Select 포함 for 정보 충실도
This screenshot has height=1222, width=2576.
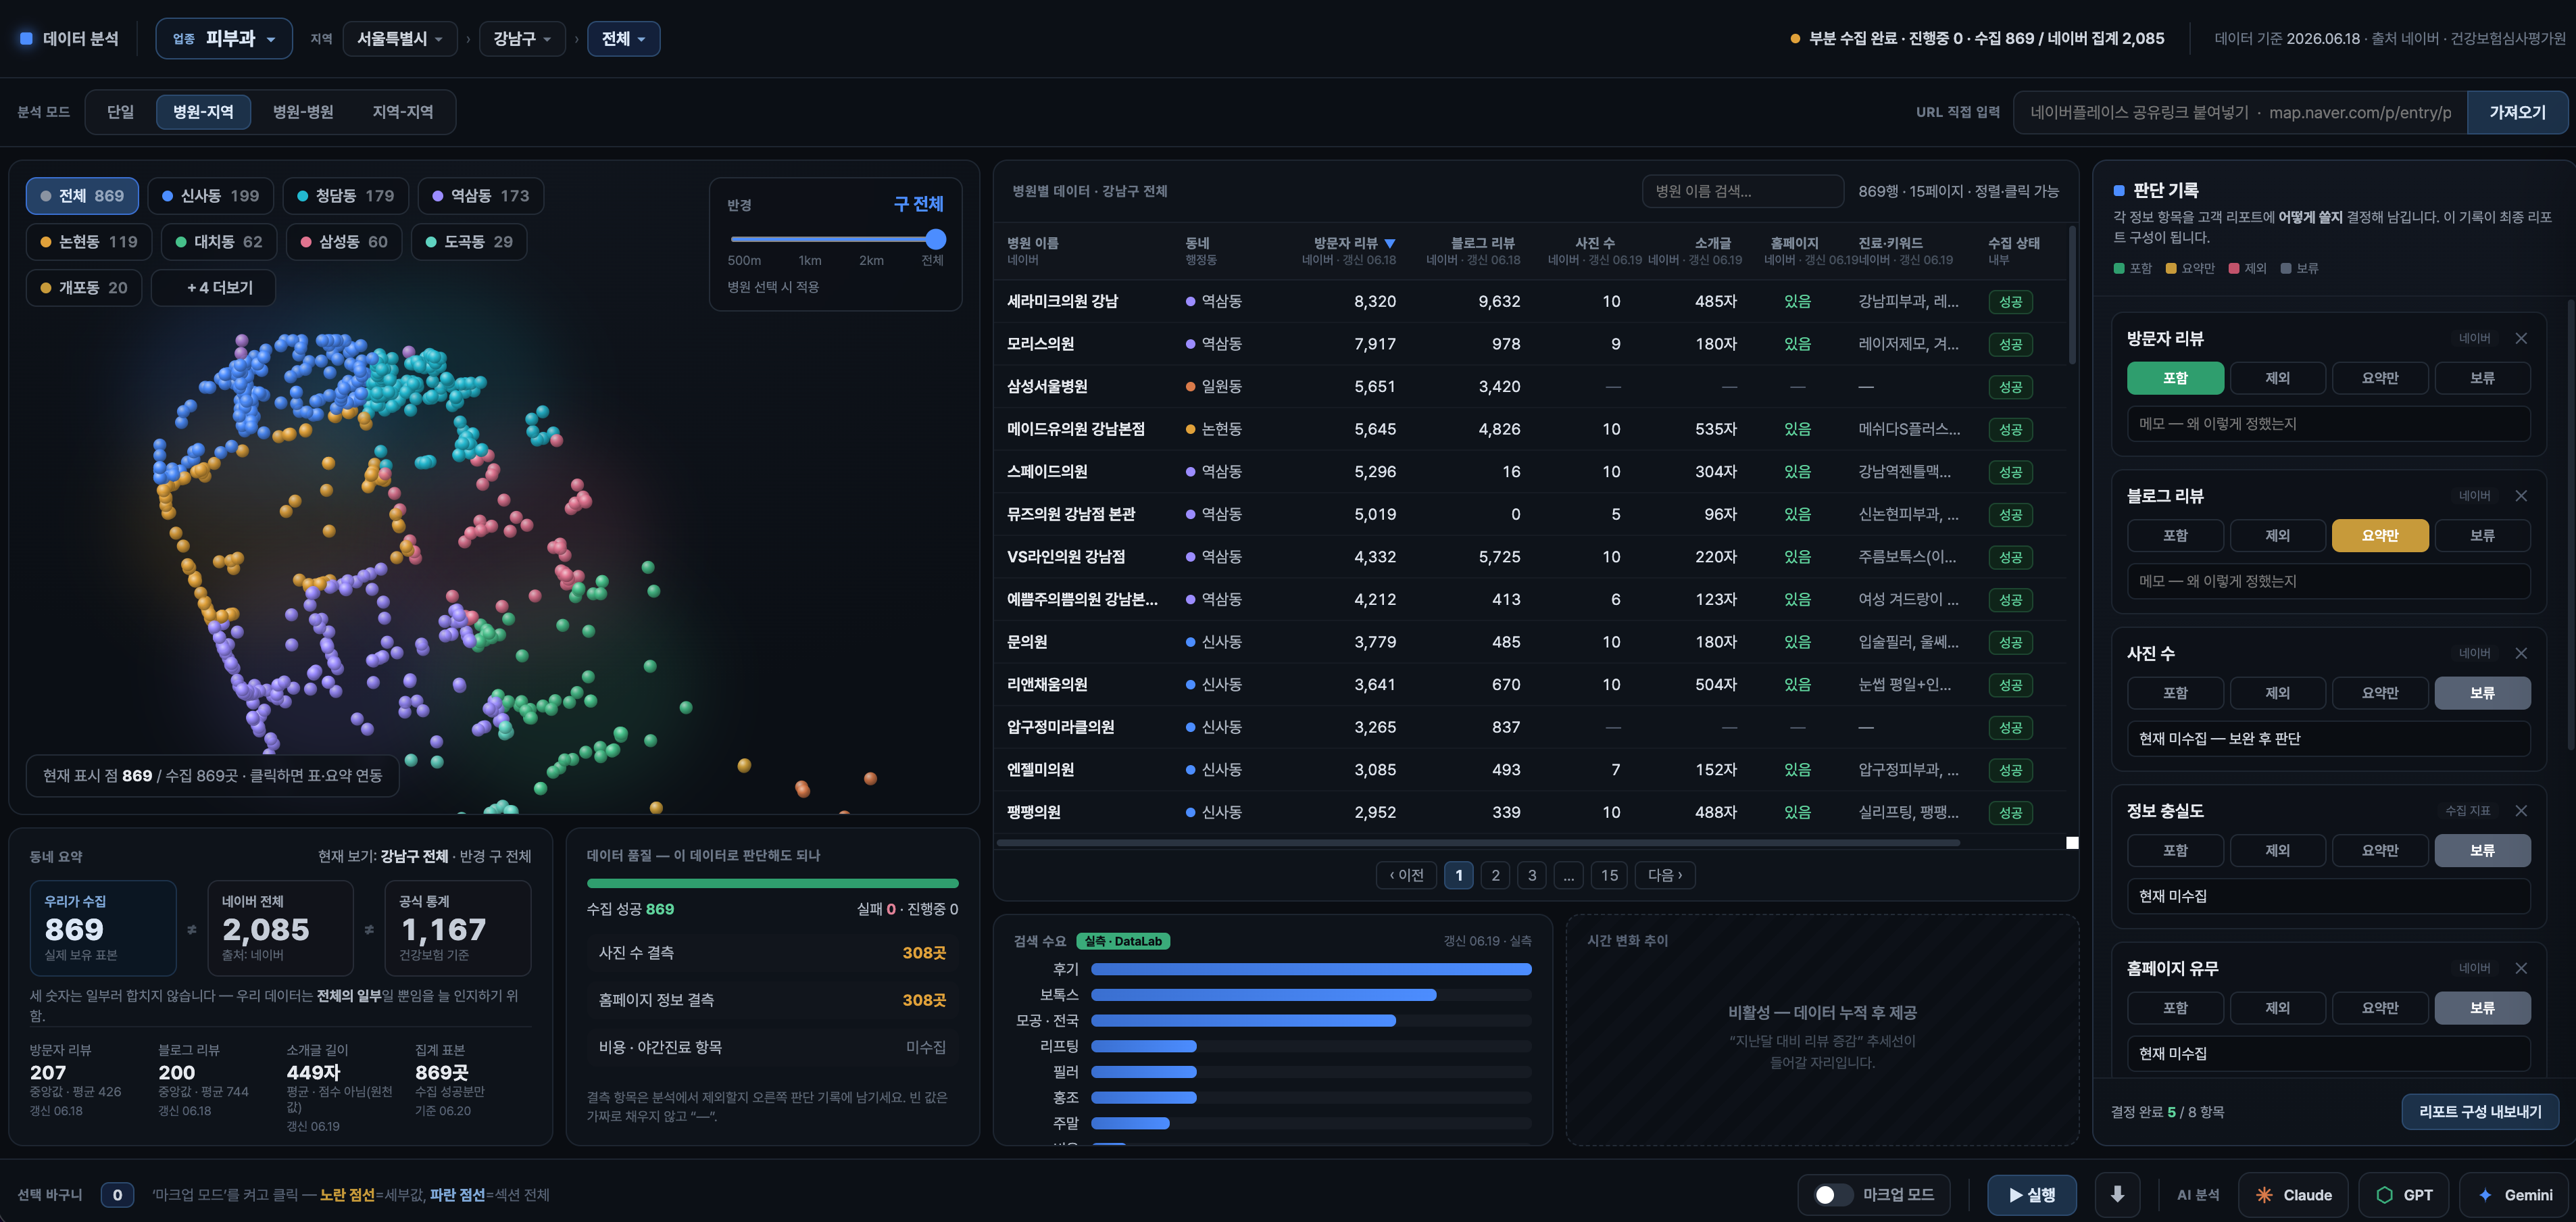[2175, 850]
